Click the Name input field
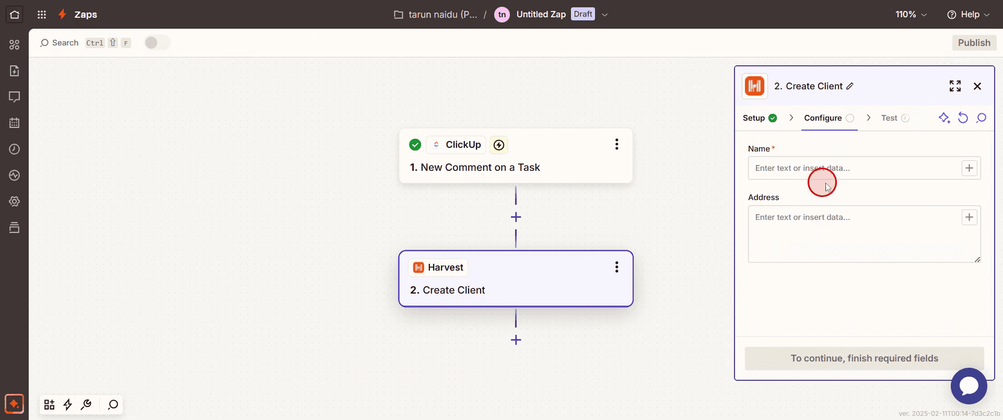This screenshot has height=420, width=1003. [864, 168]
